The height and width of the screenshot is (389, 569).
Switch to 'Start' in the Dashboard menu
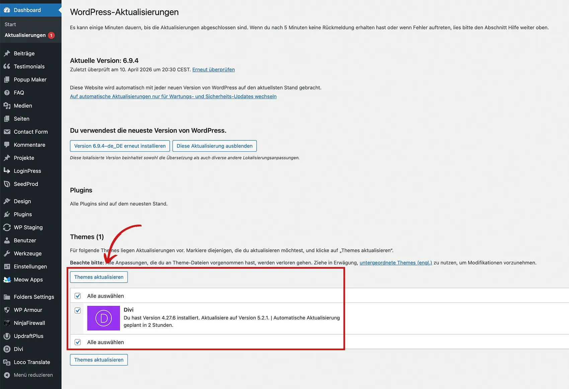click(10, 24)
